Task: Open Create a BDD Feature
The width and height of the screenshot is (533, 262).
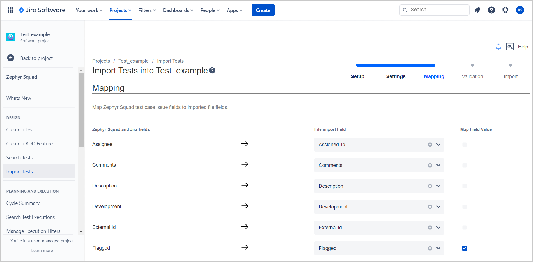Action: coord(29,144)
